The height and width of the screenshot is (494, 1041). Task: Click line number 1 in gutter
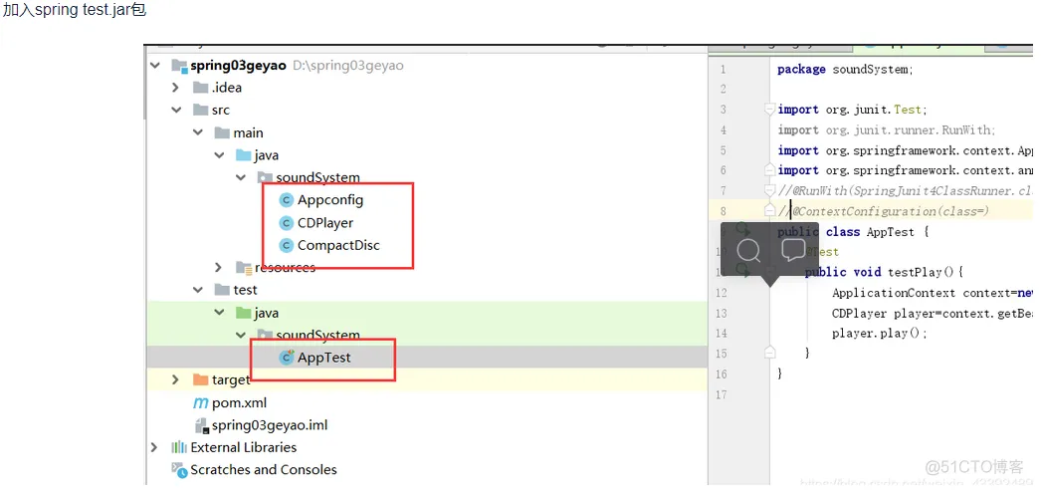723,69
